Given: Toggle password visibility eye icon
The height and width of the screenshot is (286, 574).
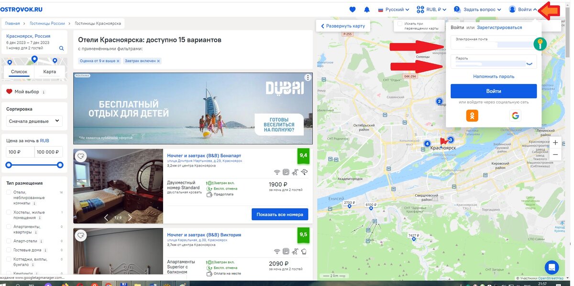Looking at the screenshot, I should tap(529, 63).
